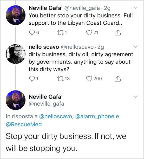The height and width of the screenshot is (159, 144).
Task: Open the @RescueMed mention link
Action: (24, 125)
